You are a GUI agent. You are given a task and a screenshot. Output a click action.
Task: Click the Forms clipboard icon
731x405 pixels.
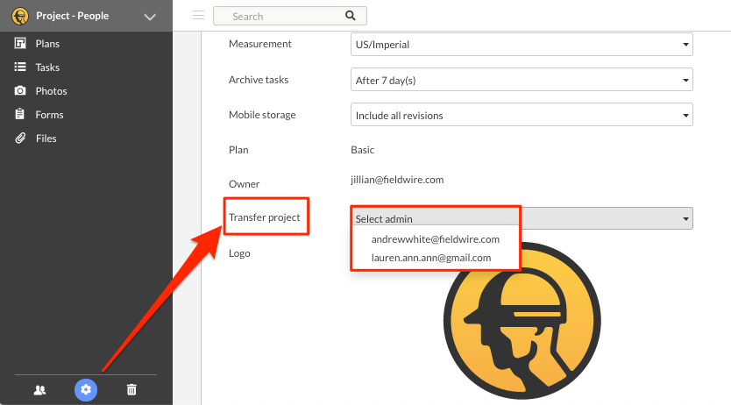click(19, 114)
